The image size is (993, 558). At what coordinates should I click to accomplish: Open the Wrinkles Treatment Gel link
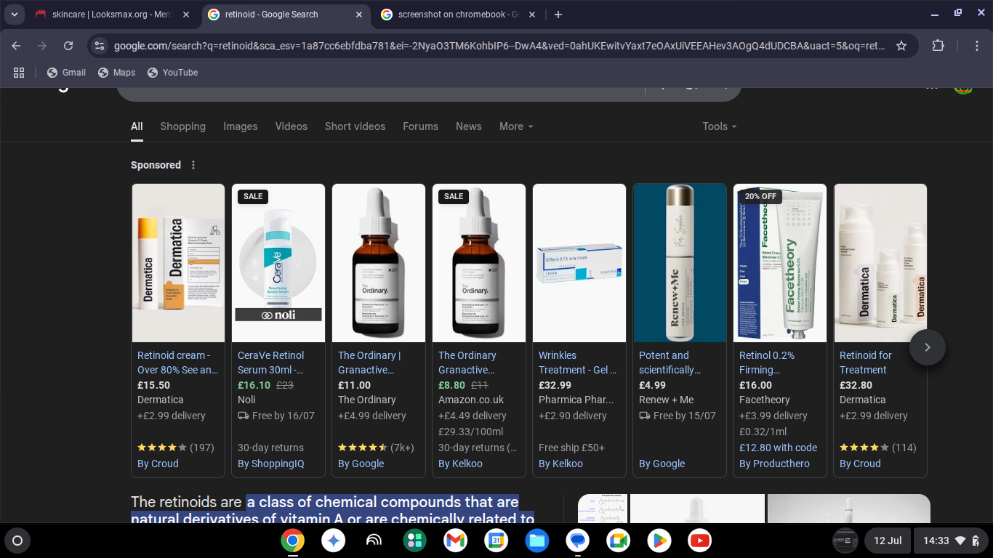577,363
